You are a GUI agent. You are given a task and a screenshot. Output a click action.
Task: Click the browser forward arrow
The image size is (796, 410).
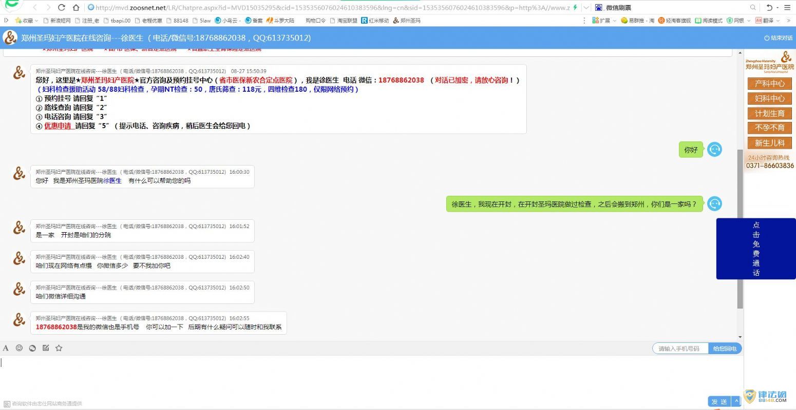tap(48, 7)
